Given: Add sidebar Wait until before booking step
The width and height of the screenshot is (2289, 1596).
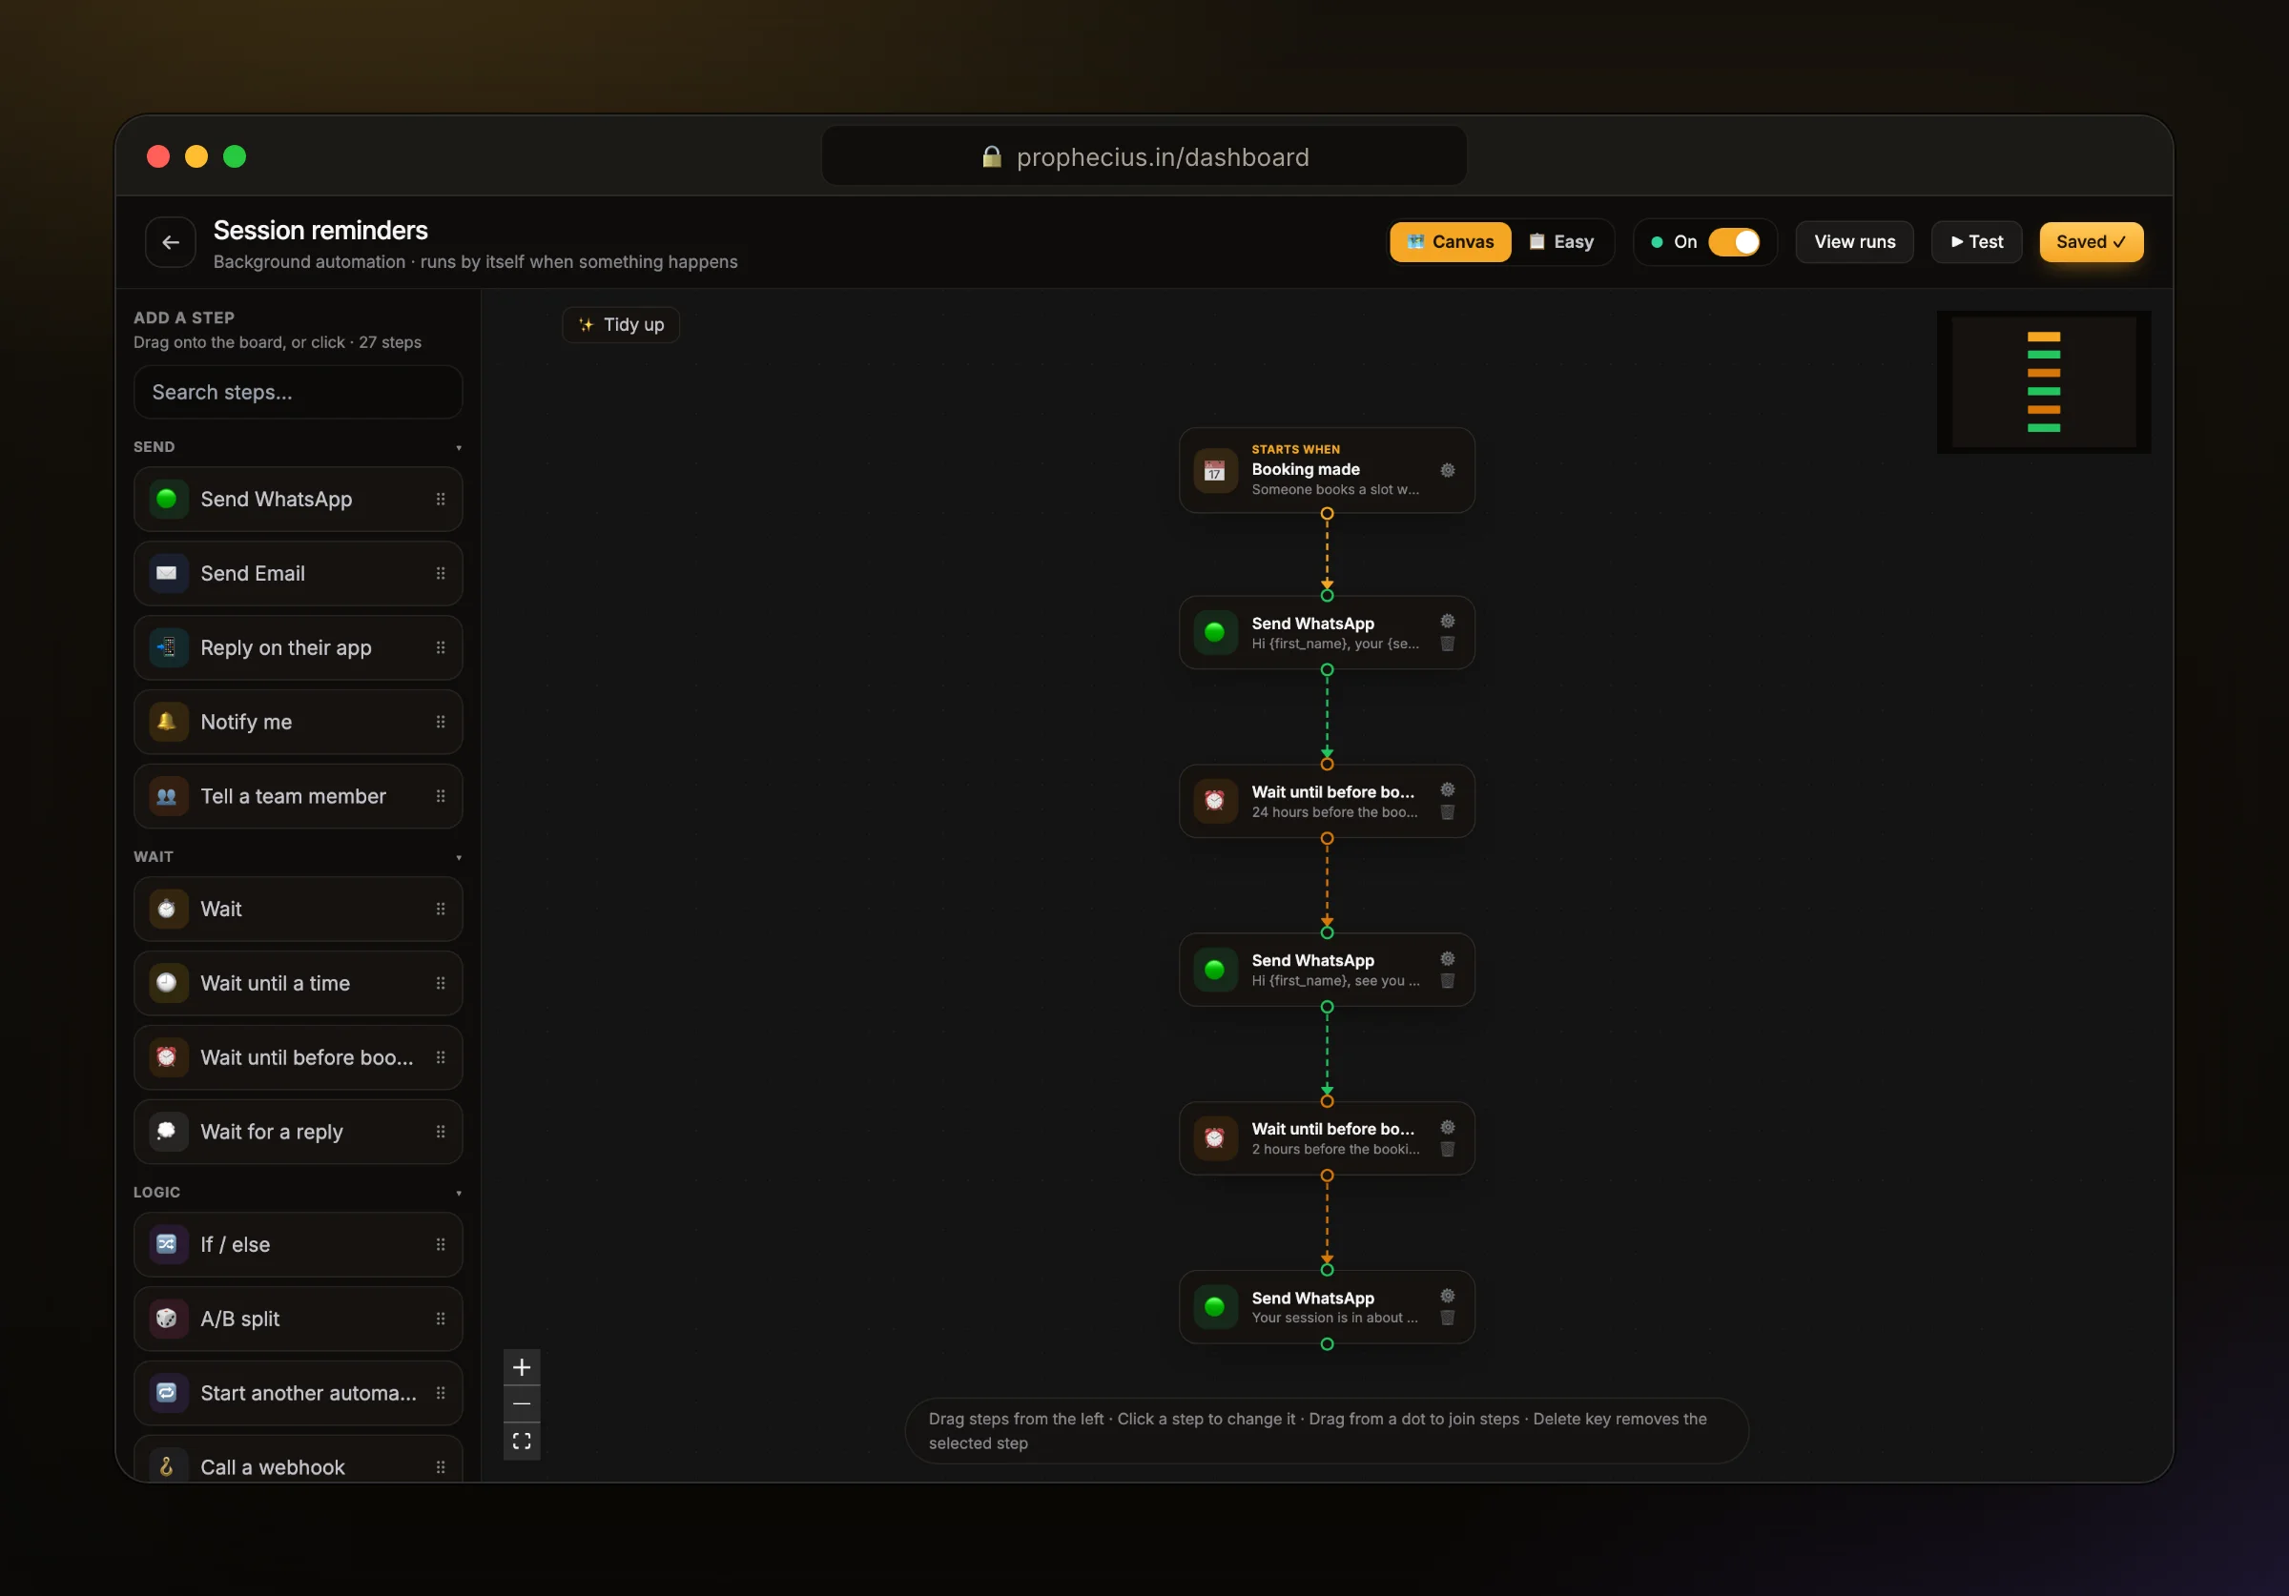Looking at the screenshot, I should 299,1057.
